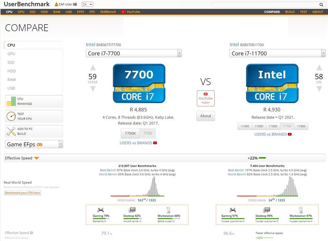The height and width of the screenshot is (241, 328).
Task: Select the 11500 variant button
Action: click(259, 126)
